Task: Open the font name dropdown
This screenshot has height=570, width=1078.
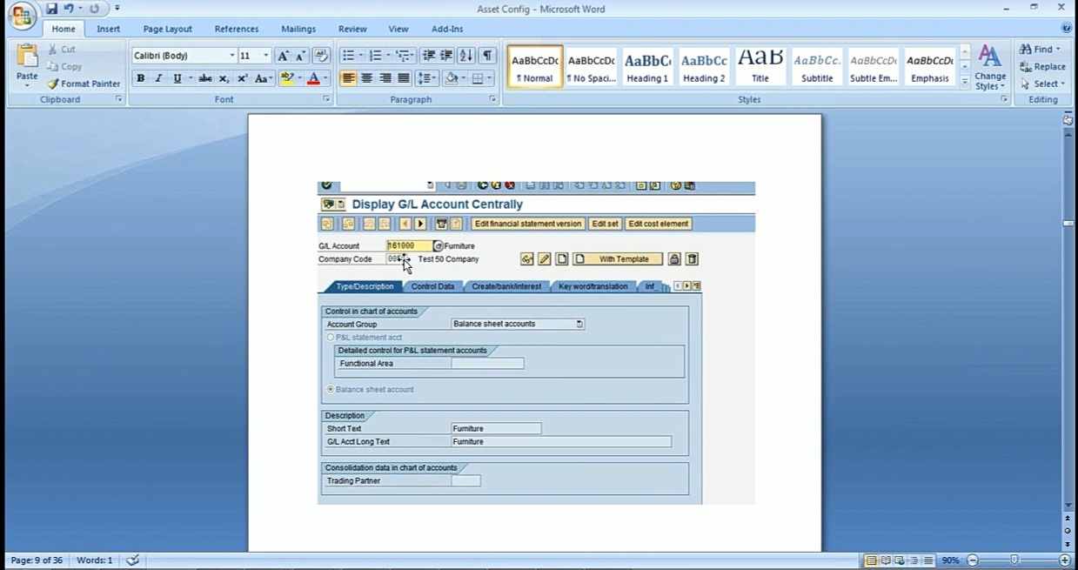Action: coord(232,56)
